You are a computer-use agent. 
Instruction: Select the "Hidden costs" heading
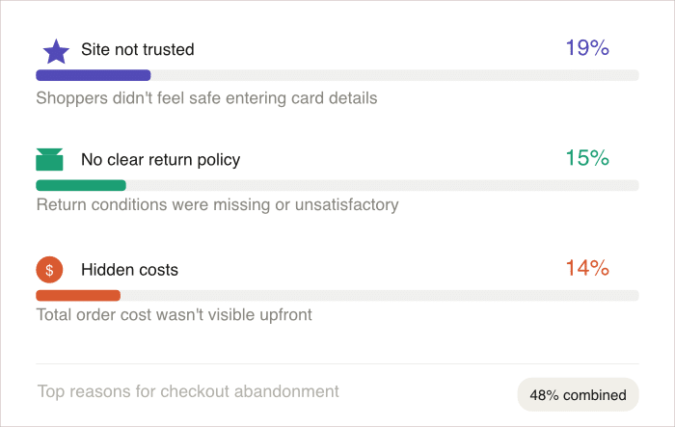129,270
